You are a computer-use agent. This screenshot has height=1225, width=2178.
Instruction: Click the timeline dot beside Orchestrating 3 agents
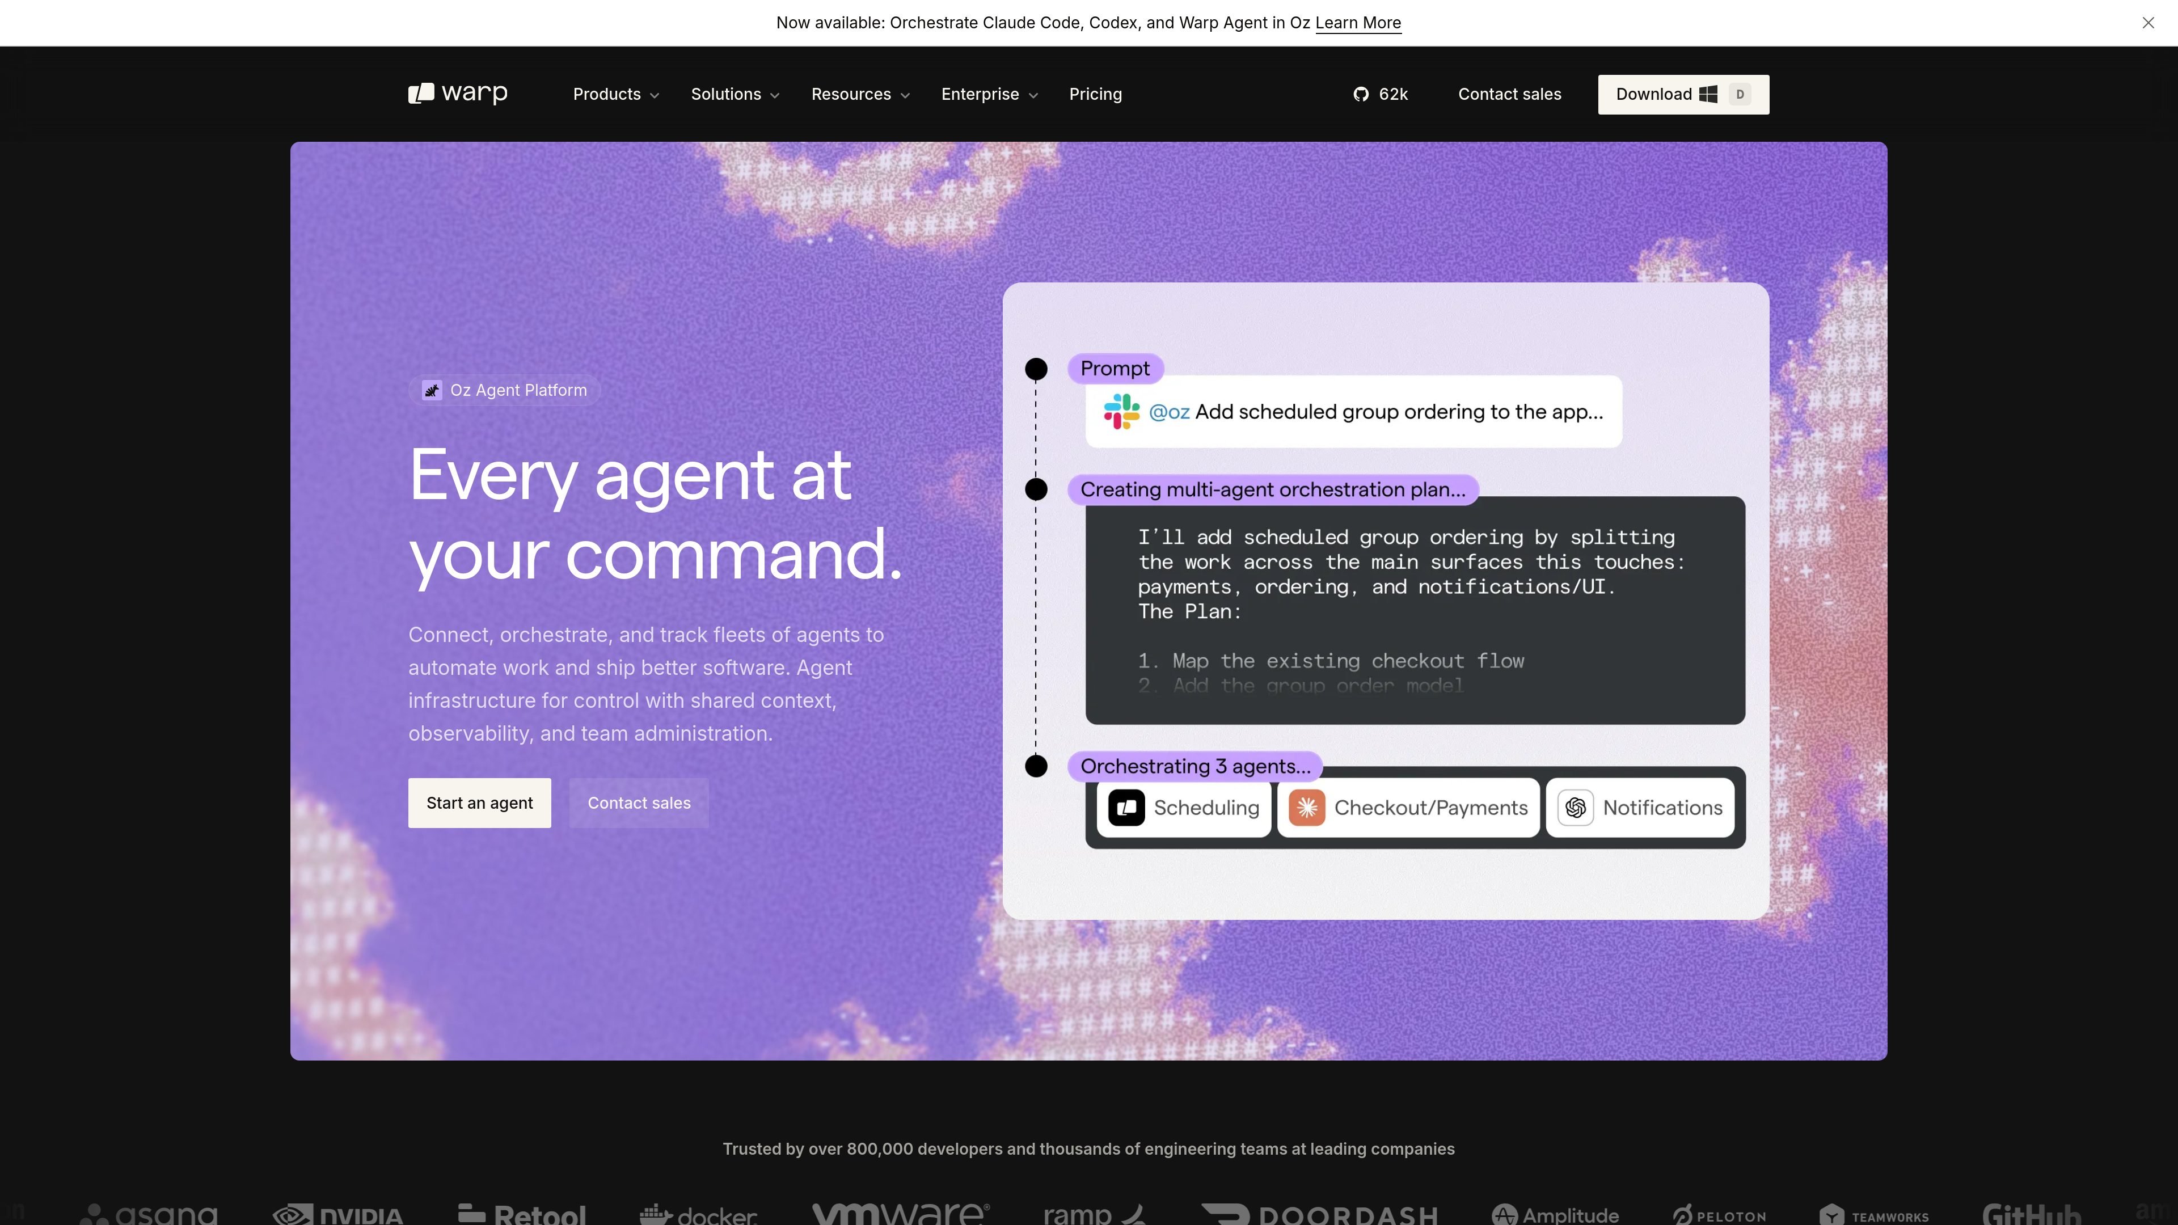1036,766
